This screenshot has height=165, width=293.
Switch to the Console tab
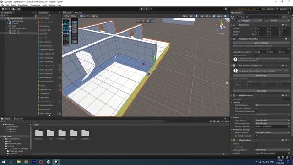[18, 119]
